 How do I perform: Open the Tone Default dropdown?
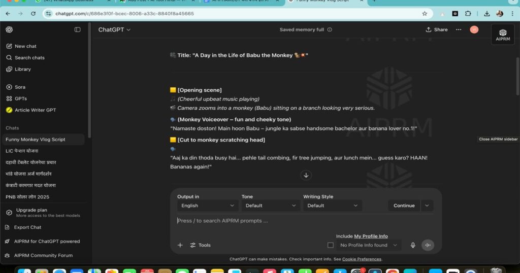tap(270, 206)
